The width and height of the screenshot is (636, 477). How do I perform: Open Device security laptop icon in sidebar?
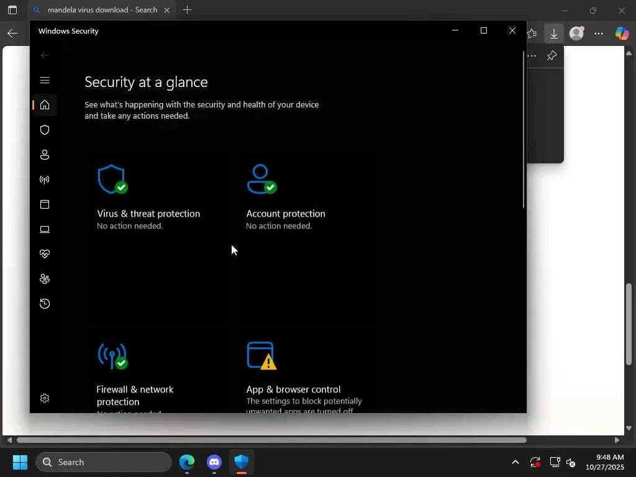45,230
